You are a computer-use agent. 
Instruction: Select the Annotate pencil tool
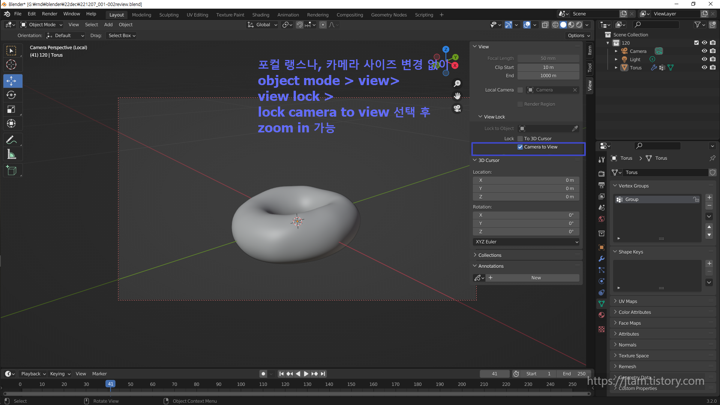[11, 140]
